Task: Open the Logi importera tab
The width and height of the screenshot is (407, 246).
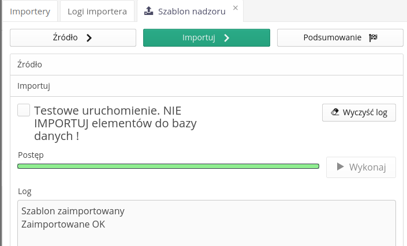Action: pyautogui.click(x=97, y=12)
